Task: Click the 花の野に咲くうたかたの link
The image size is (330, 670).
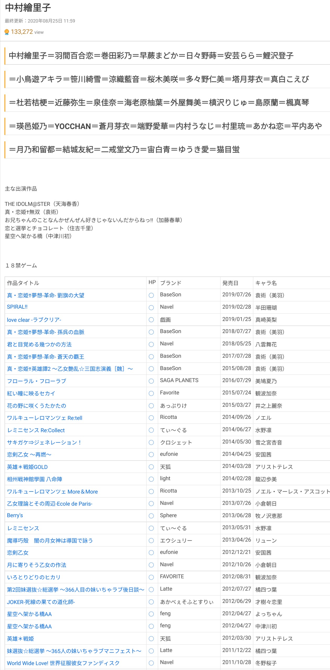Action: [36, 406]
